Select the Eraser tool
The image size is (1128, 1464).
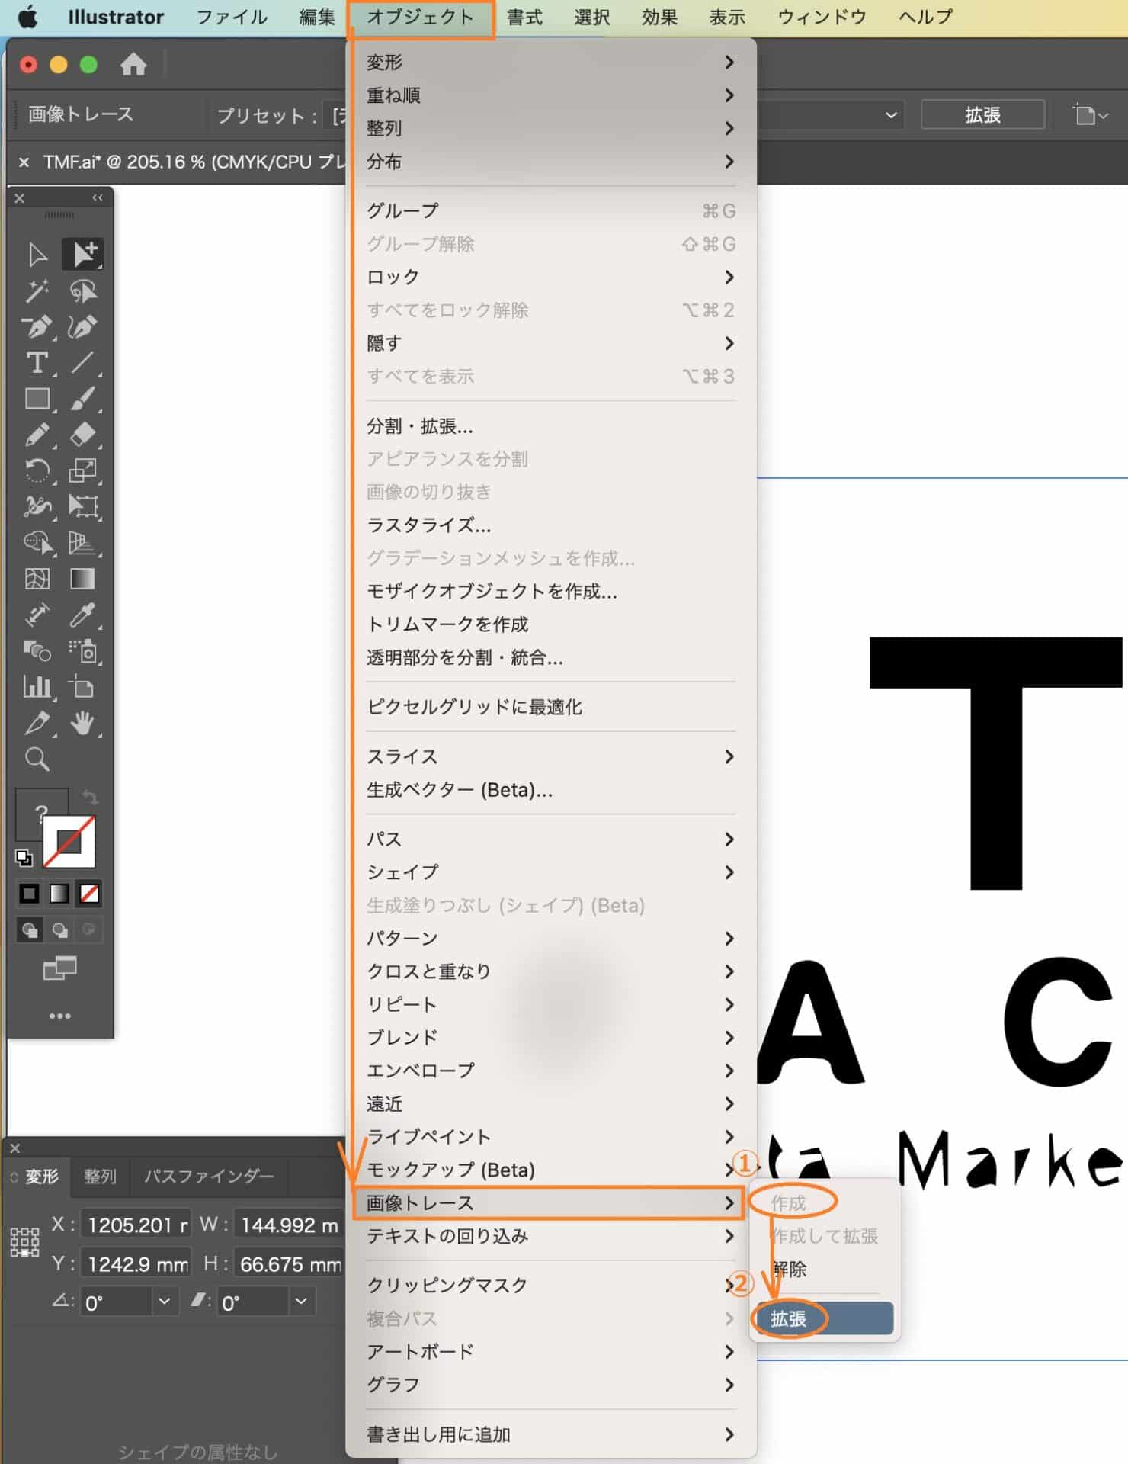[x=83, y=435]
